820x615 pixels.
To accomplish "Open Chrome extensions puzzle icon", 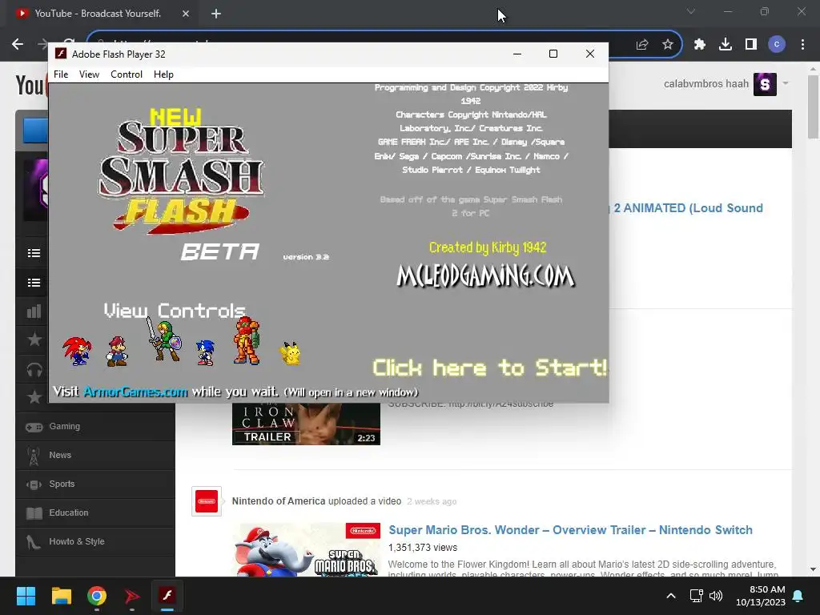I will point(700,45).
